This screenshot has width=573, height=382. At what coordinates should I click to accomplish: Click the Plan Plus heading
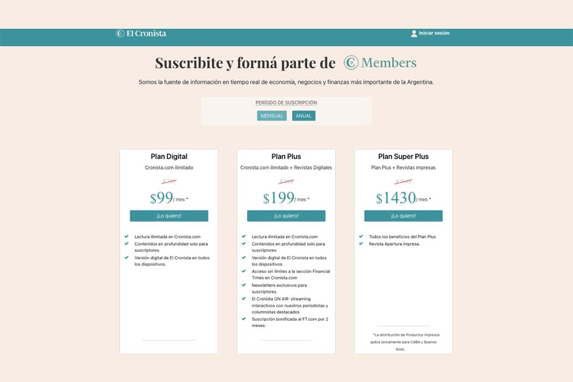point(286,157)
